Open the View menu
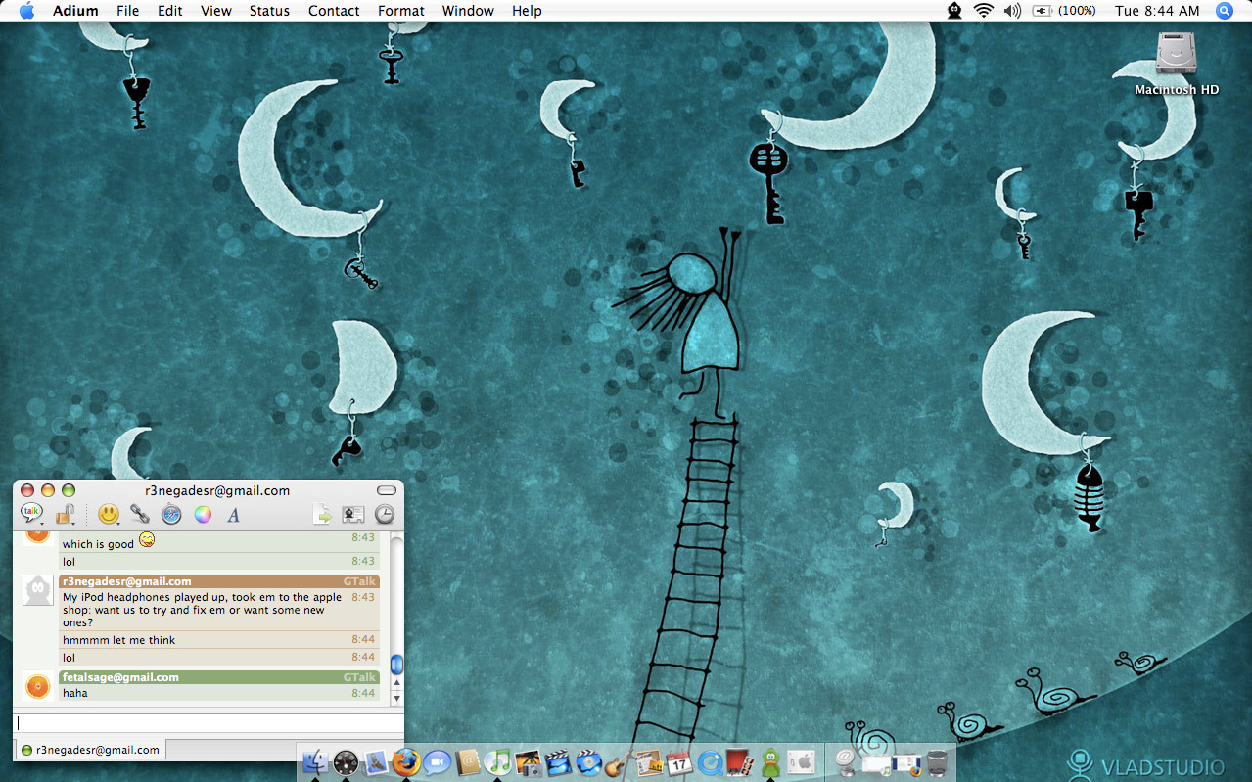This screenshot has height=782, width=1252. (x=216, y=11)
